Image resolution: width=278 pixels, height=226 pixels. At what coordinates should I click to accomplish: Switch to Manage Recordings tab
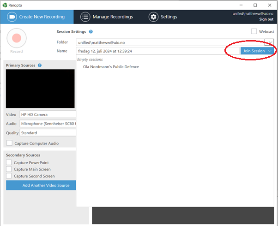click(107, 17)
